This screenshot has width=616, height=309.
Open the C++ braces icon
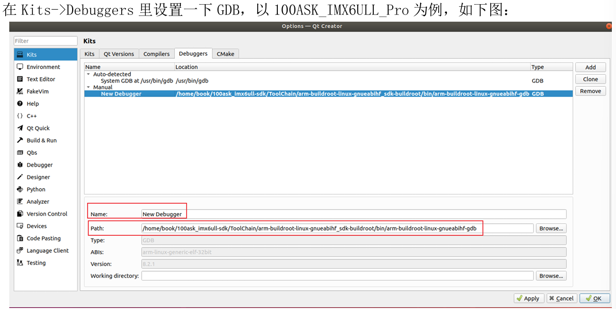click(20, 116)
